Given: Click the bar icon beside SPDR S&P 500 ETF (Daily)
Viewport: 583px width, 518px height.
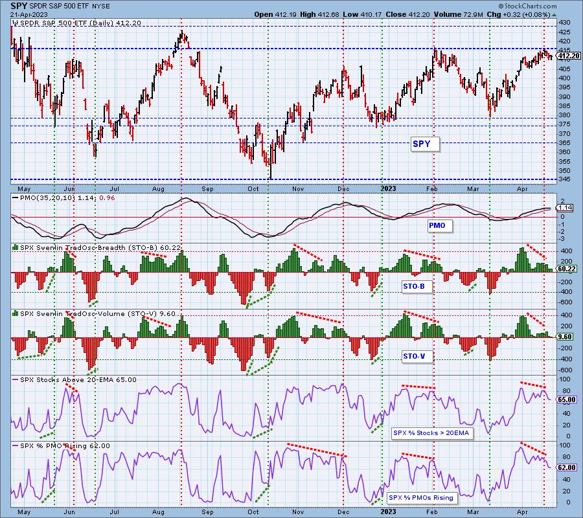Looking at the screenshot, I should [x=15, y=23].
